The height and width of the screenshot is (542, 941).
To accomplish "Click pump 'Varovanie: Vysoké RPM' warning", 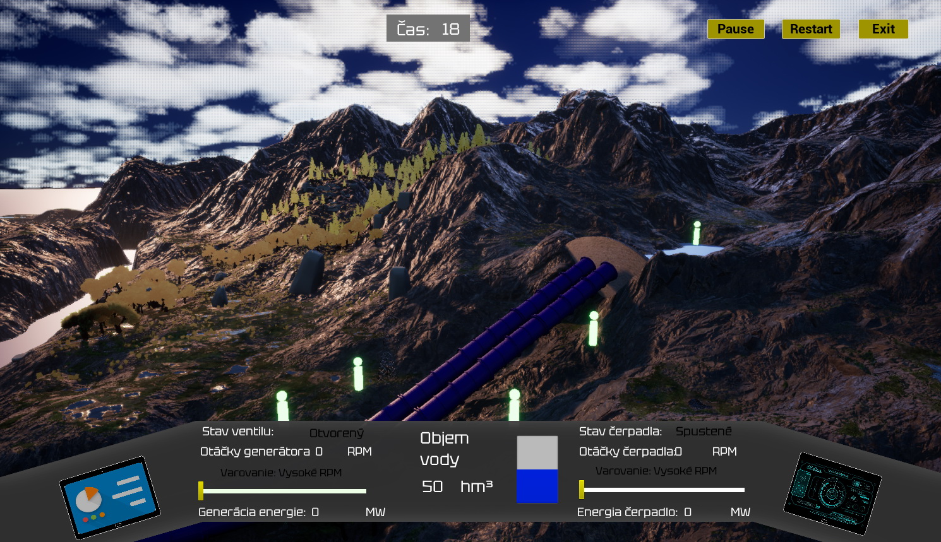I will click(656, 471).
